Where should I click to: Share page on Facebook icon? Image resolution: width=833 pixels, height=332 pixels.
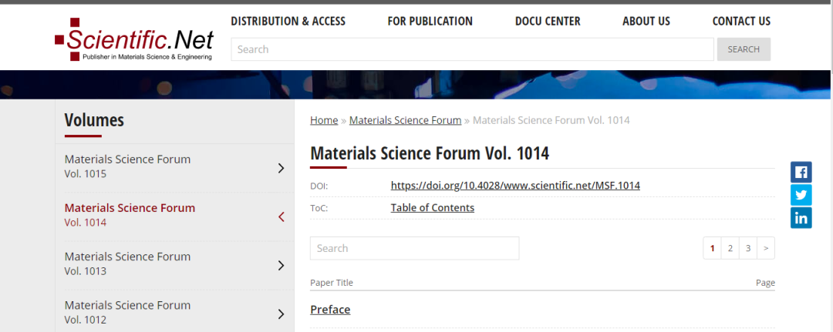click(801, 172)
